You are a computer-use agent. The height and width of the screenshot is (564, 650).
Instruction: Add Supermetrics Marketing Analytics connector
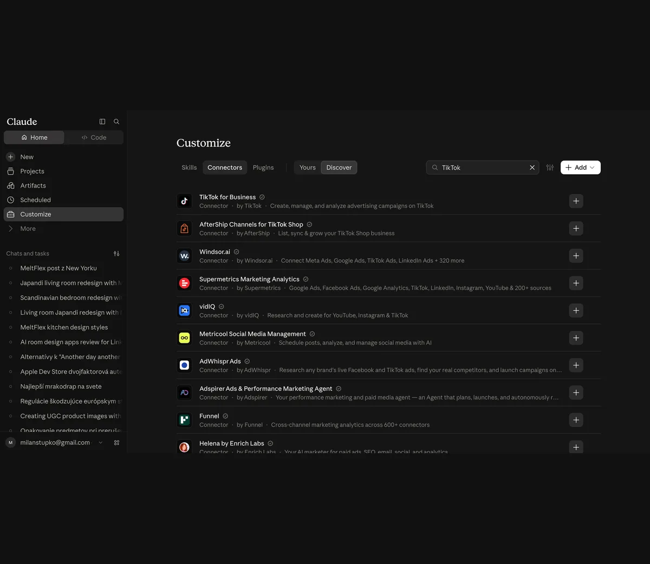[576, 283]
